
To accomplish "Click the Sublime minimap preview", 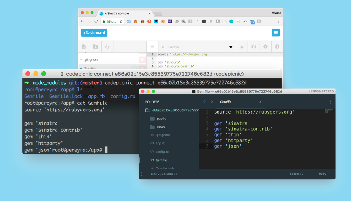I will tap(328, 111).
